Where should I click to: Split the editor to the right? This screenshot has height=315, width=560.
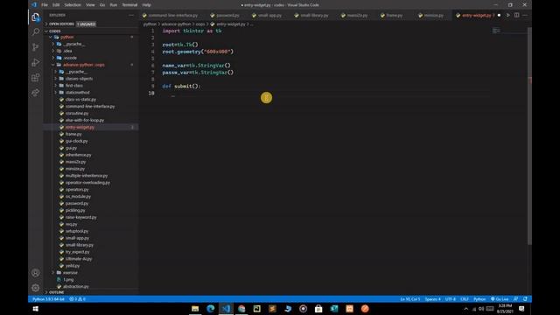pos(516,16)
